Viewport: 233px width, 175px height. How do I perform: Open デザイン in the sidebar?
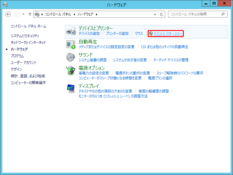16,69
